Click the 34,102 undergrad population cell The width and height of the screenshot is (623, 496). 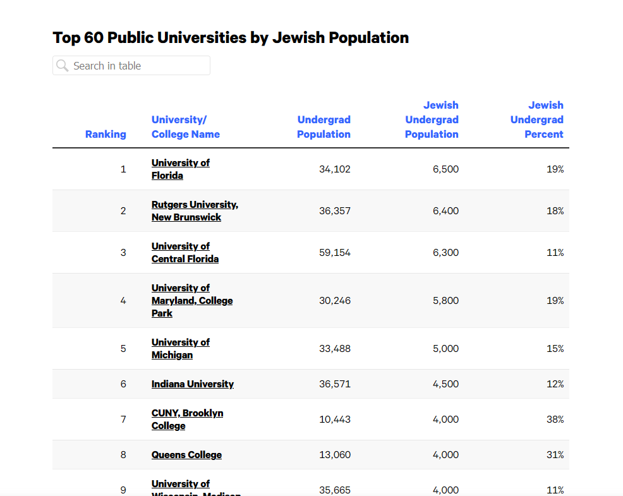(x=335, y=169)
